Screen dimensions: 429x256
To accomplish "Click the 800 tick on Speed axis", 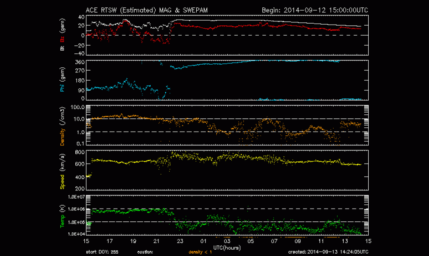I will click(x=79, y=152).
